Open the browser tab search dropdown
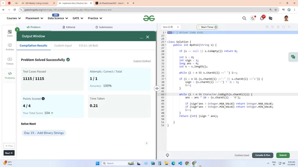Screen dimensions: 298x167 [x=3, y=3]
